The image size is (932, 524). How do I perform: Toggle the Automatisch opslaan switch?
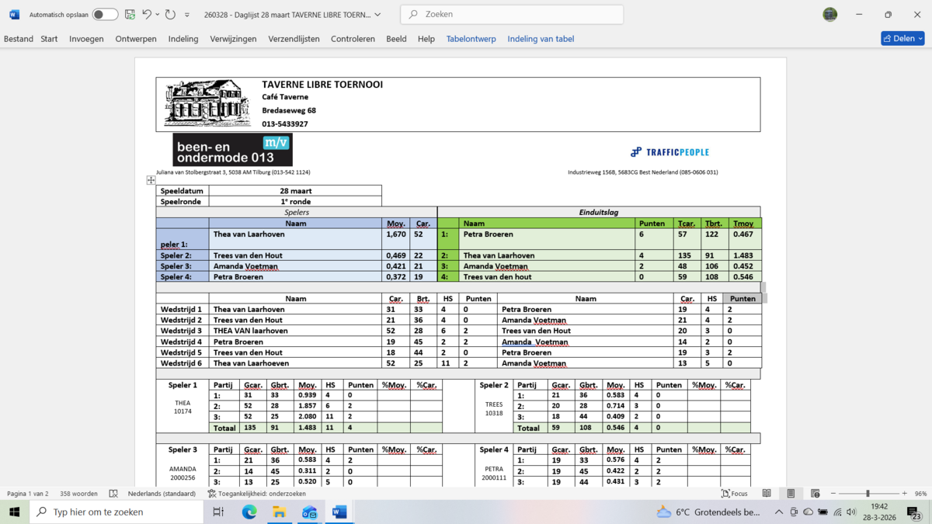105,15
